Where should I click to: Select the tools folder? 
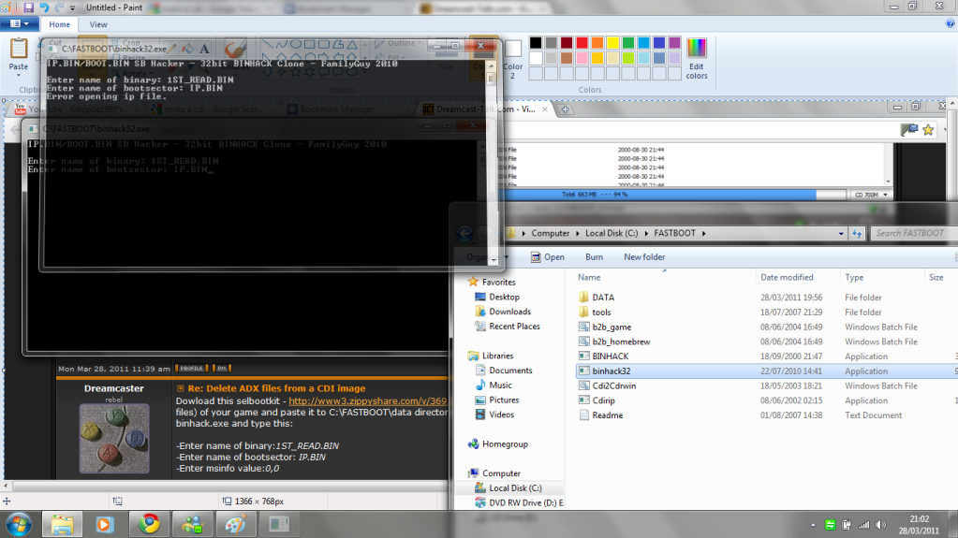tap(601, 313)
